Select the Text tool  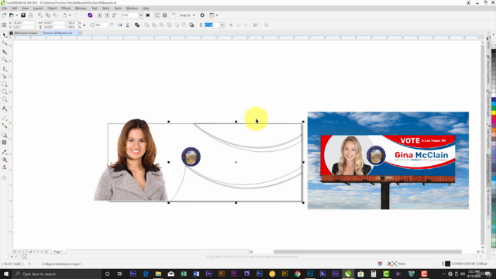point(4,108)
